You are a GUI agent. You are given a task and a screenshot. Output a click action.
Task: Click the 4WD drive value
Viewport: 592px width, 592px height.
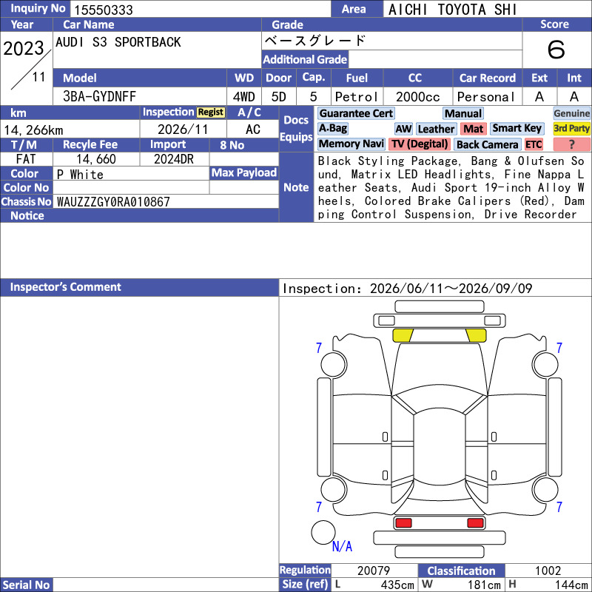243,97
